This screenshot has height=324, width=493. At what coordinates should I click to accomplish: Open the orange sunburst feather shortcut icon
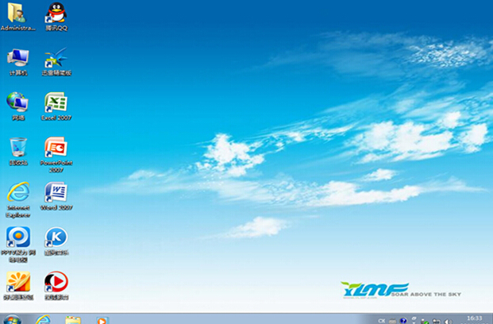(18, 286)
